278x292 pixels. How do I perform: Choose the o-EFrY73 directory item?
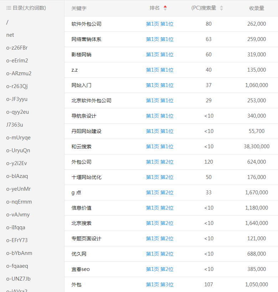click(17, 240)
